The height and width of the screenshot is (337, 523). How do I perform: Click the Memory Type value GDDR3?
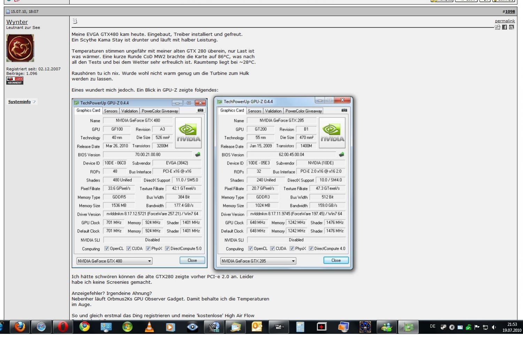(x=263, y=197)
